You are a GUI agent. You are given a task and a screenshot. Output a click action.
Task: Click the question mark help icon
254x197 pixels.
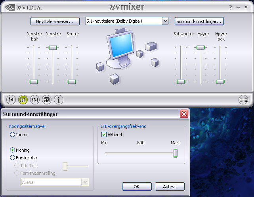(230, 7)
